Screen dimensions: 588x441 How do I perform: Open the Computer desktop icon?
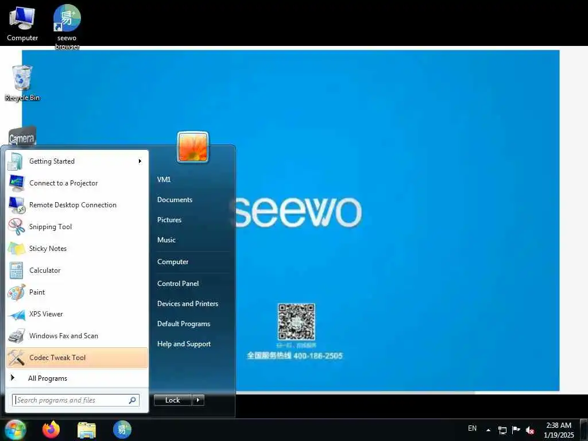(x=22, y=23)
